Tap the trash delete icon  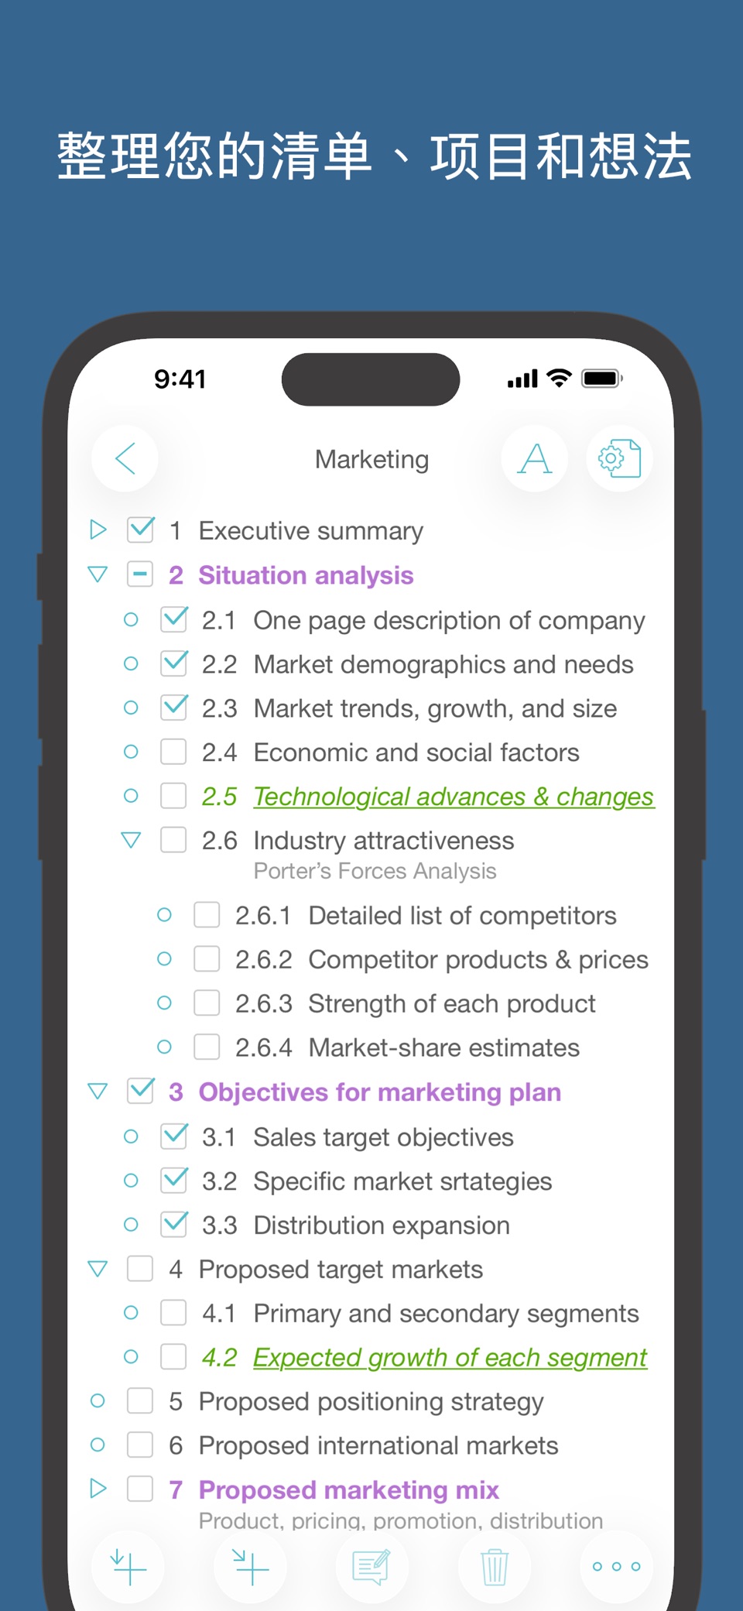point(494,1567)
